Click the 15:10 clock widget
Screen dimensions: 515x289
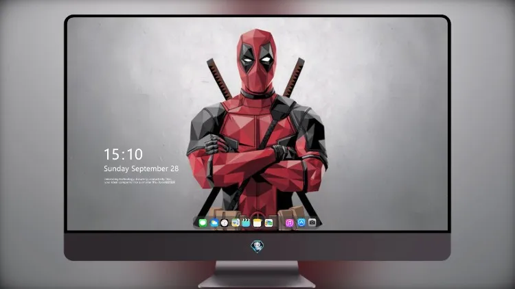tap(123, 154)
